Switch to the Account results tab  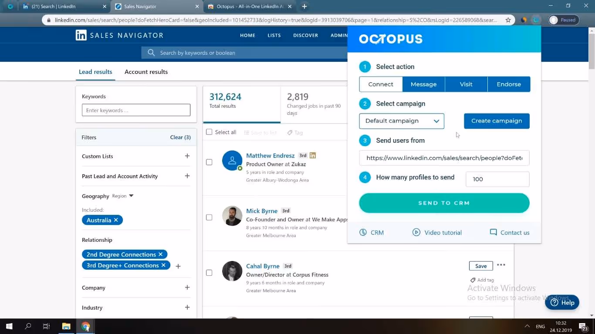(146, 72)
